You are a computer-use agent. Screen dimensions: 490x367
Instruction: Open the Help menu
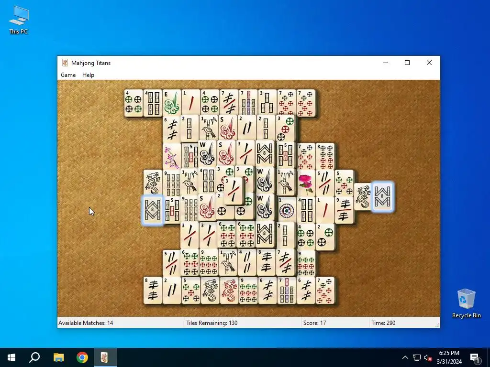click(88, 75)
